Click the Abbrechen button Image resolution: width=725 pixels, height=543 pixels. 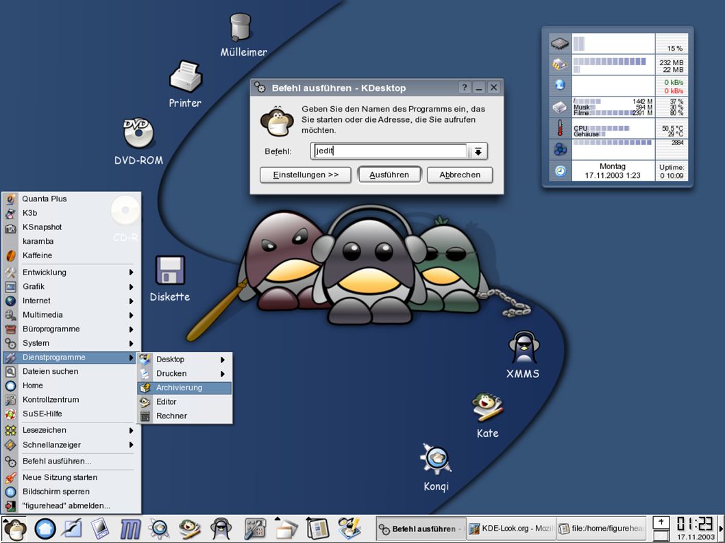tap(460, 175)
